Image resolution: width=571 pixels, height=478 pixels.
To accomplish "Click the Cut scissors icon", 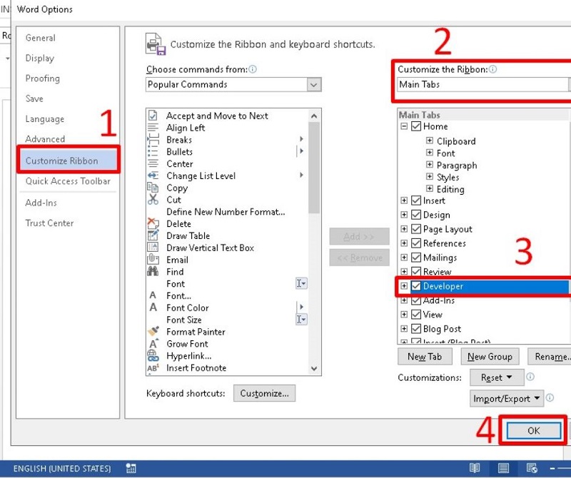I will pyautogui.click(x=153, y=200).
